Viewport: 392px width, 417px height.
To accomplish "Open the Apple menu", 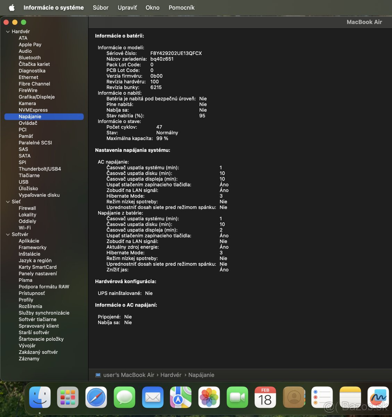I will pos(12,8).
